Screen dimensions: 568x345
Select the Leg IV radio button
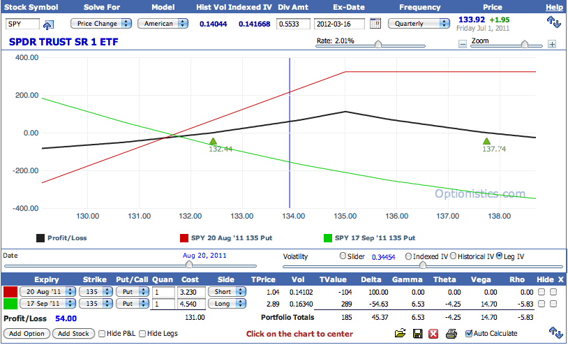click(x=500, y=256)
